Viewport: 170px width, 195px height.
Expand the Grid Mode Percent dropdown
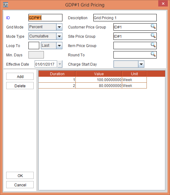[x=59, y=27]
